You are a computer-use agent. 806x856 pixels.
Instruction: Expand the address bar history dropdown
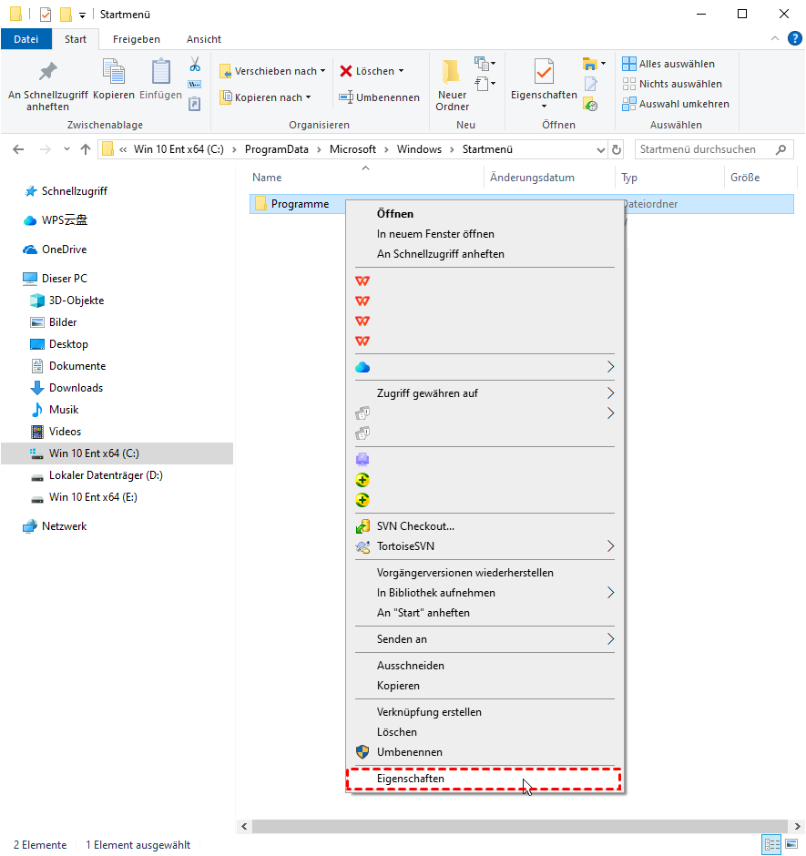click(600, 149)
